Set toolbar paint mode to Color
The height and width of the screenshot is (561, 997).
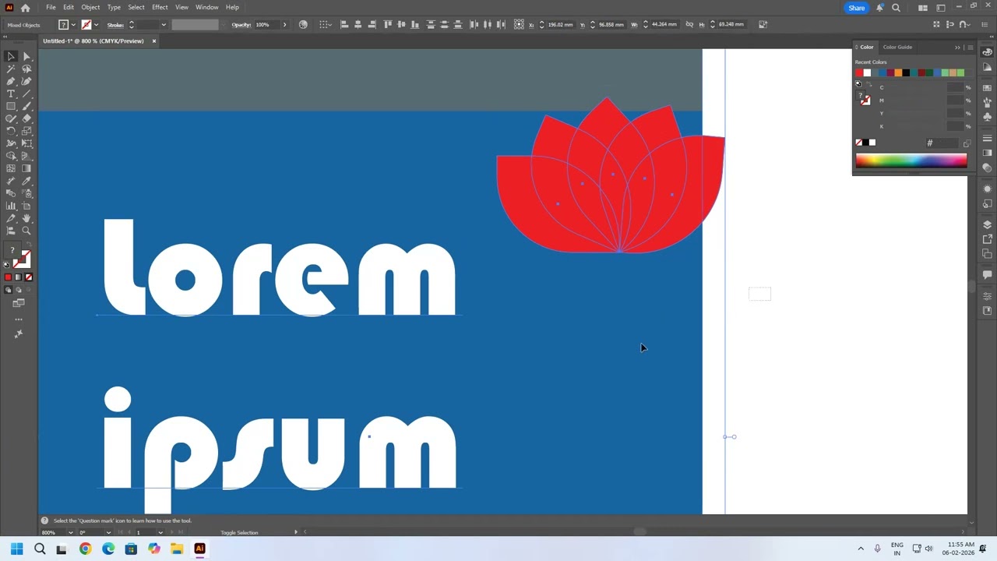(x=9, y=277)
